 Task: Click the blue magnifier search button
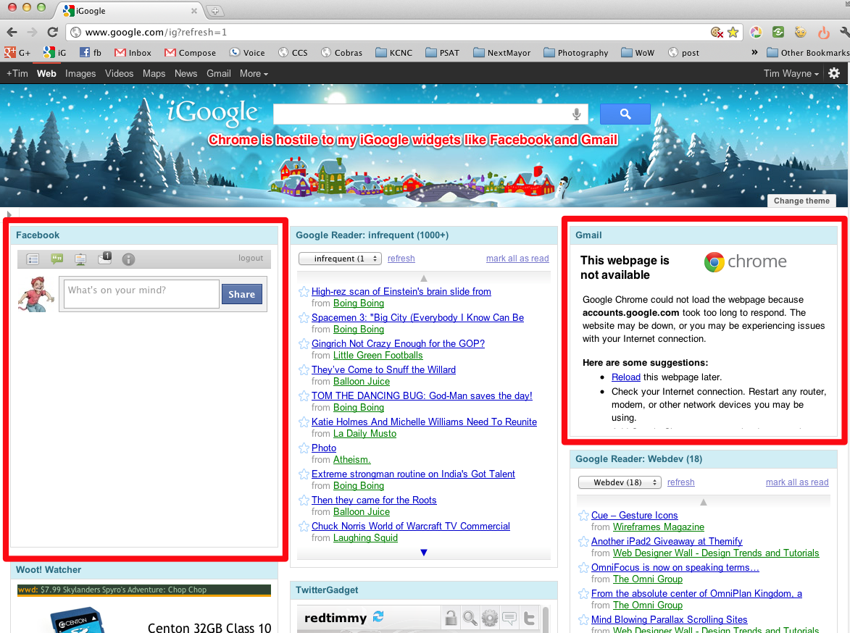(x=625, y=114)
